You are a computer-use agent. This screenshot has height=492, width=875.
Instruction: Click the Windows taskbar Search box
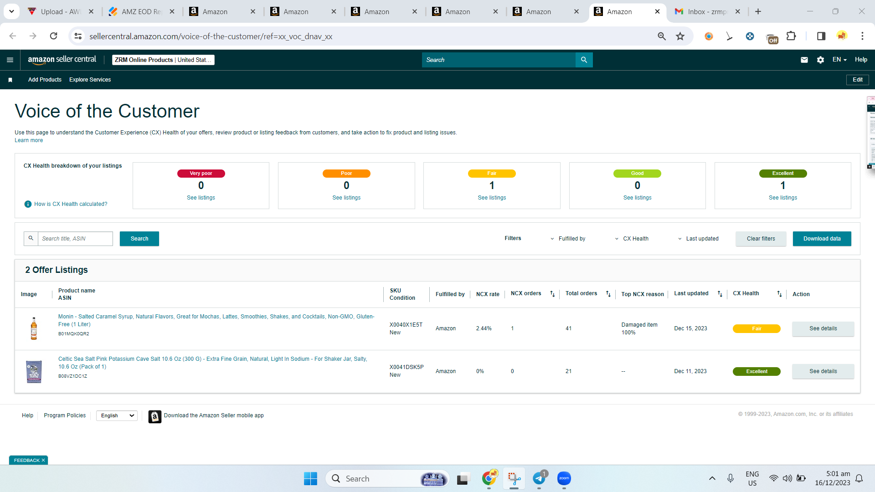[x=387, y=478]
